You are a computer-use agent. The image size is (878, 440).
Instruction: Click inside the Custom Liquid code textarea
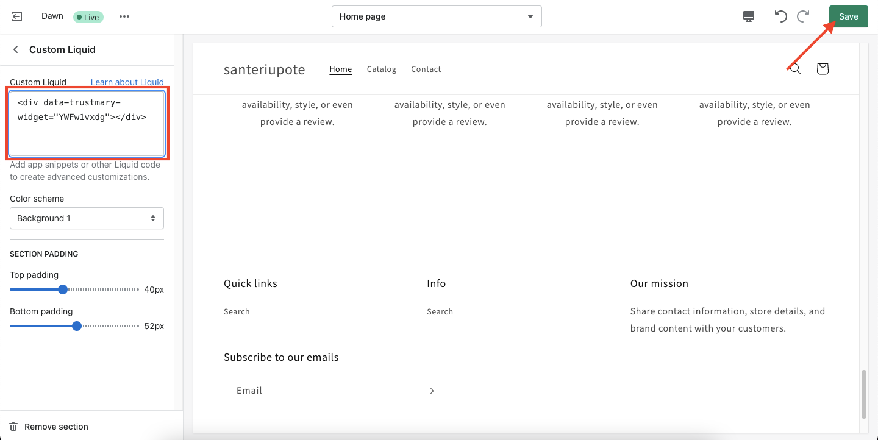click(87, 124)
